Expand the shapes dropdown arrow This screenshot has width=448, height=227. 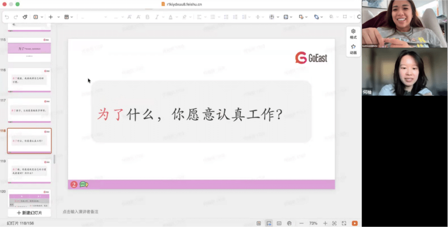click(306, 17)
